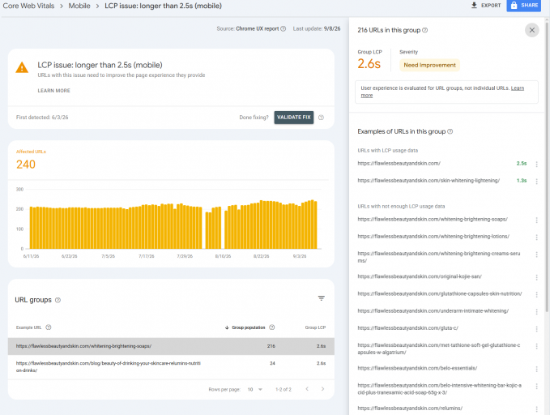550x415 pixels.
Task: Open options for belo-essentials URL
Action: (536, 369)
